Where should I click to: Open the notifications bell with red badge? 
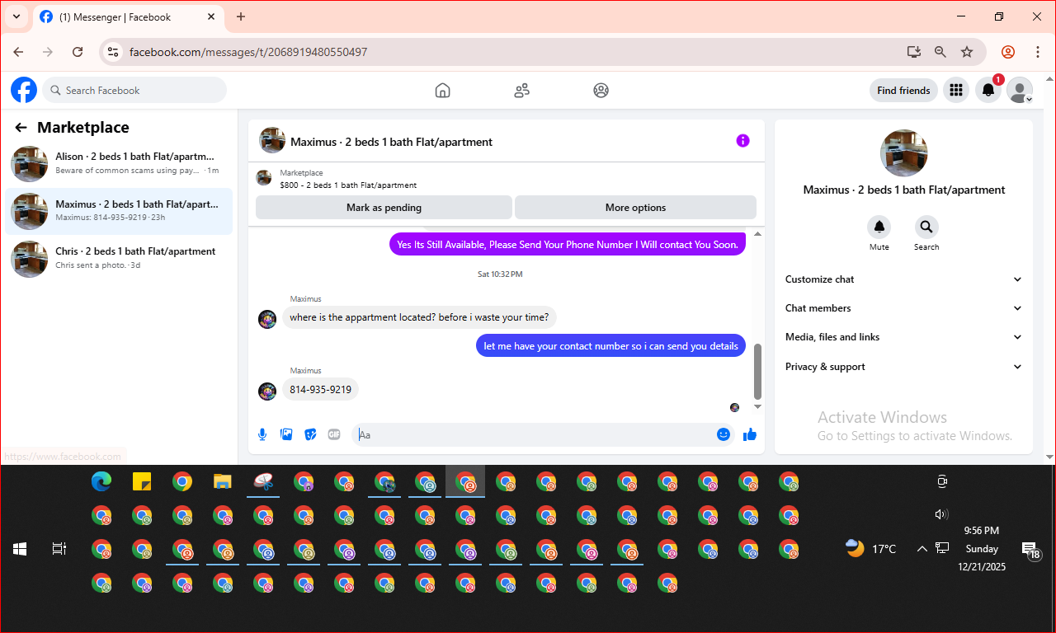click(988, 91)
